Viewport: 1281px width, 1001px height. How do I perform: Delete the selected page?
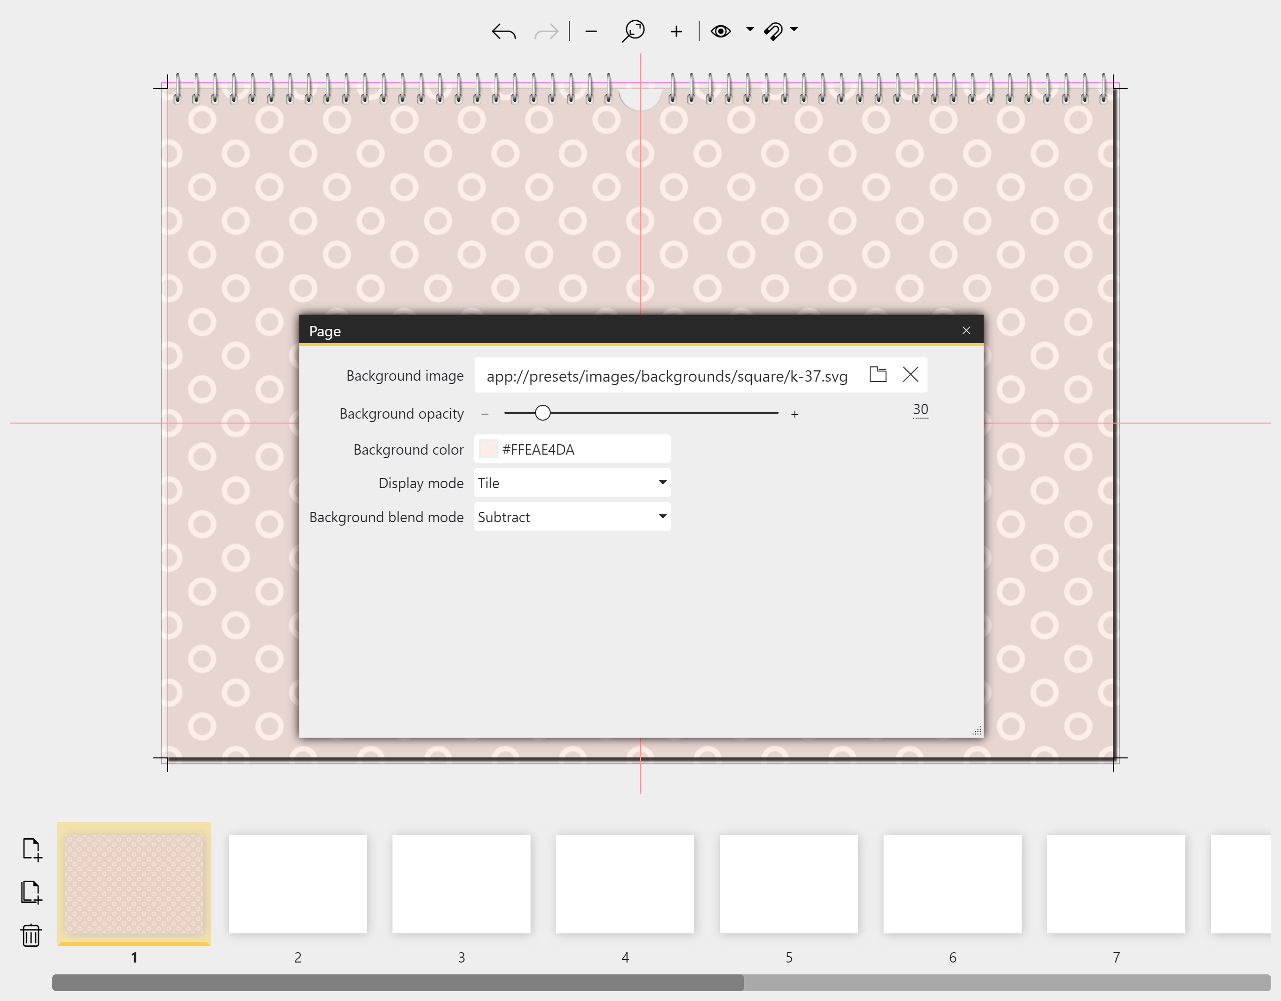[x=31, y=936]
